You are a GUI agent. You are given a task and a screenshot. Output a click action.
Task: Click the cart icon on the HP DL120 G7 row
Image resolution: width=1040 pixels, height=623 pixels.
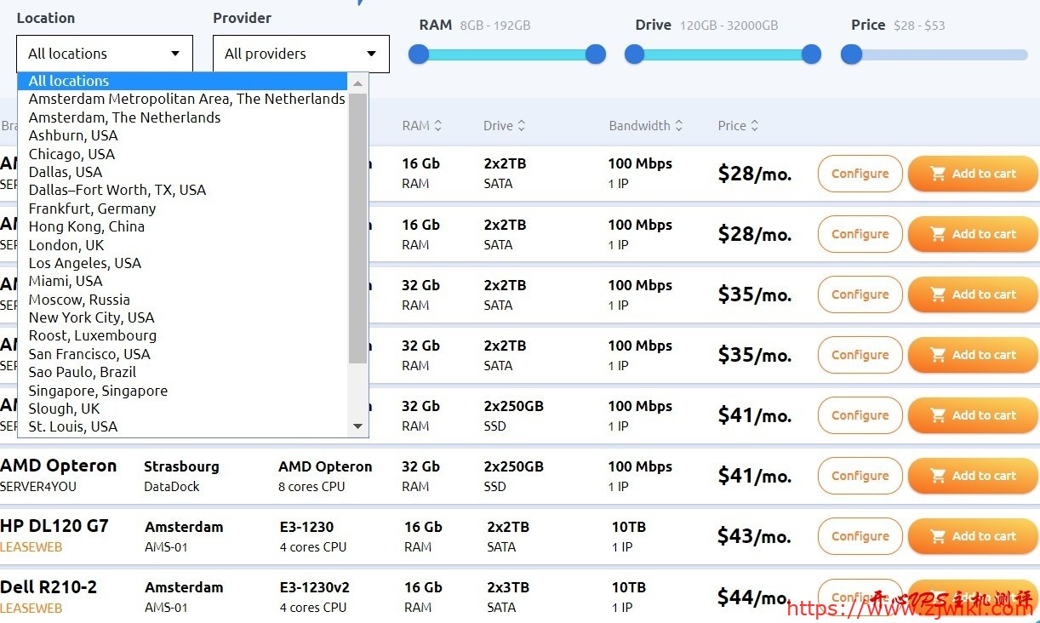938,536
